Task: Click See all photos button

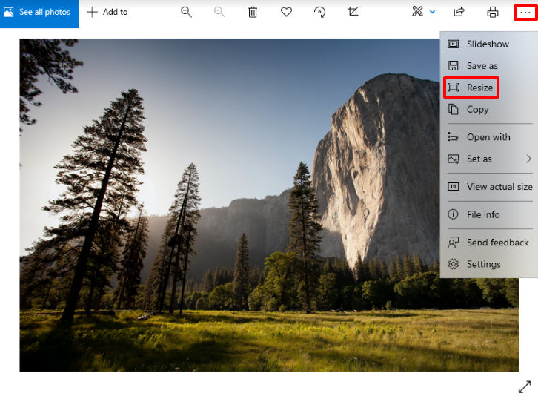Action: coord(39,13)
